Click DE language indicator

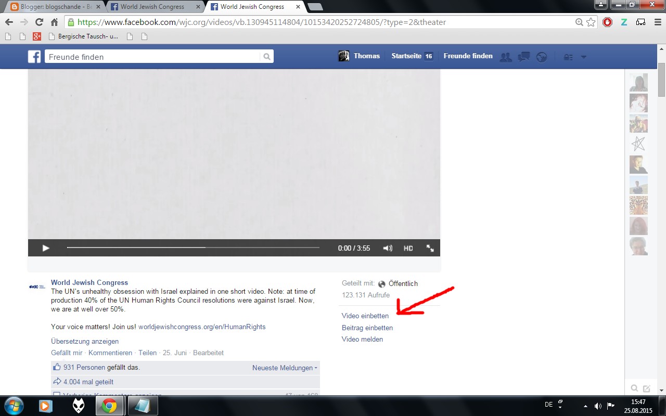coord(548,404)
